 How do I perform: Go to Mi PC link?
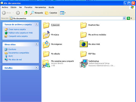pyautogui.click(x=11, y=56)
